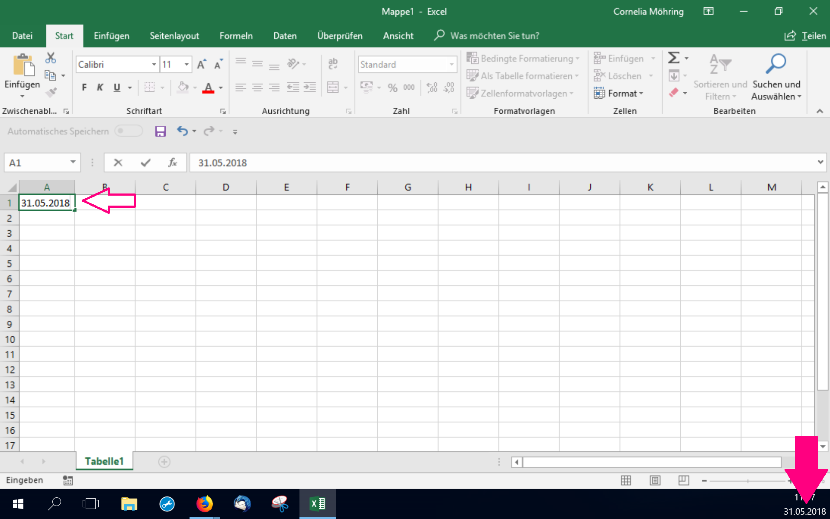This screenshot has height=519, width=830.
Task: Toggle italic formatting with K
Action: coord(100,87)
